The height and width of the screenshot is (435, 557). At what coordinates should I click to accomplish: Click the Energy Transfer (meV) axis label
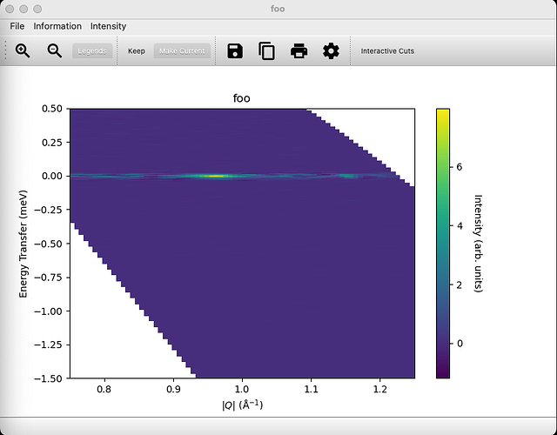(23, 244)
